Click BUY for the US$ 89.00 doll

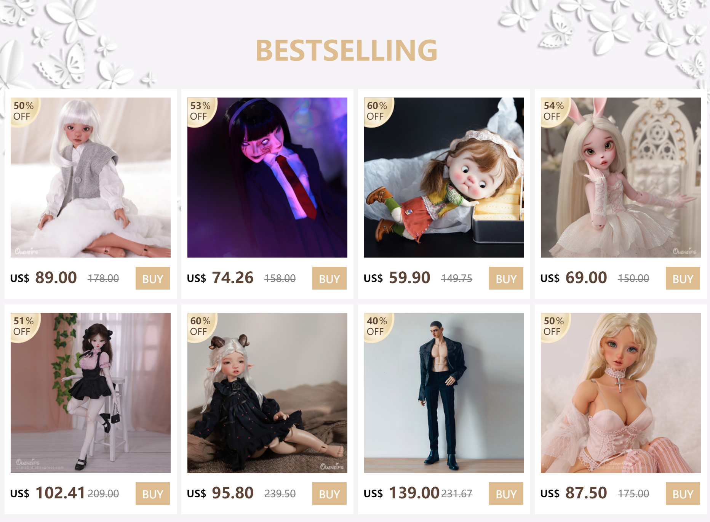pyautogui.click(x=153, y=278)
